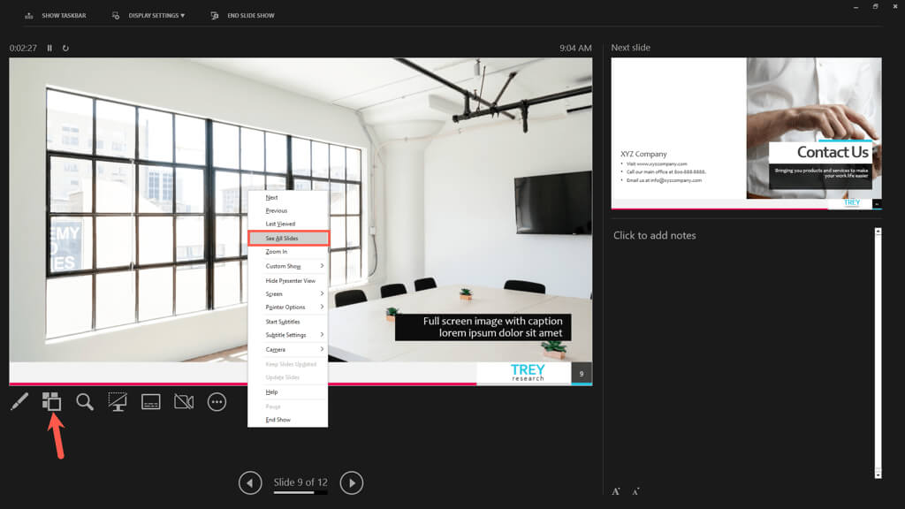Go to previous slide arrow button

(250, 483)
